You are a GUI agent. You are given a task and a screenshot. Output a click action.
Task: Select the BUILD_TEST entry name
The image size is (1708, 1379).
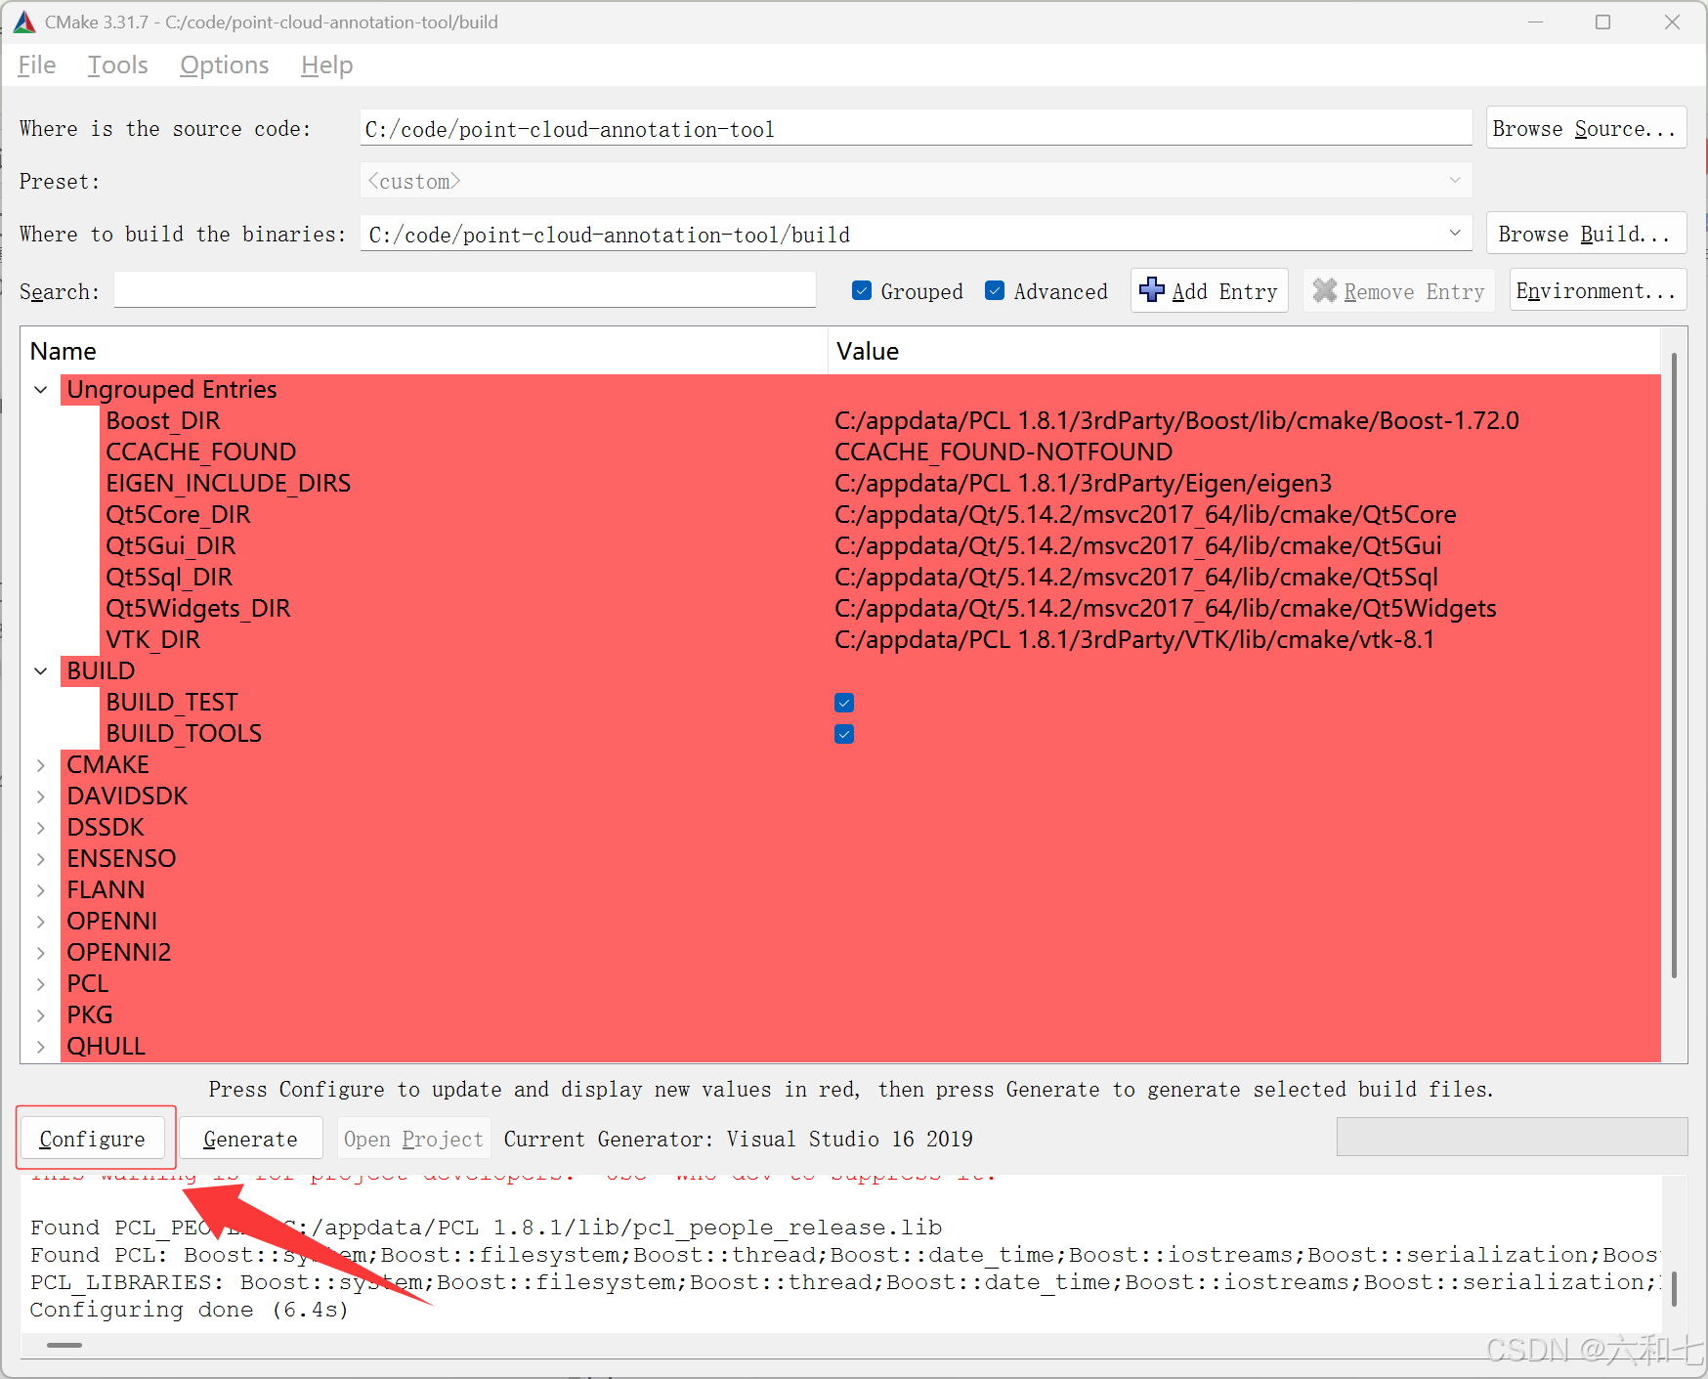click(172, 703)
